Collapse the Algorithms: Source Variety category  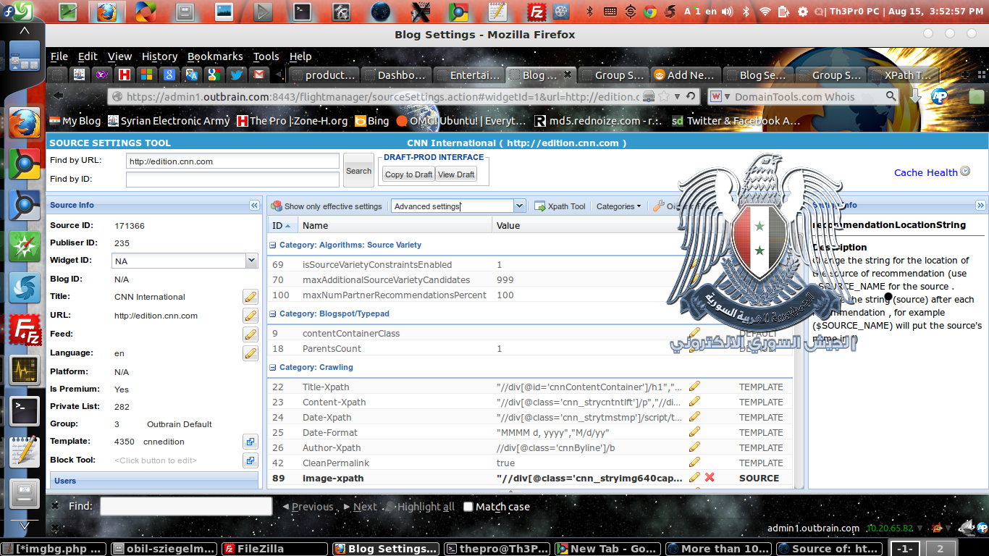pyautogui.click(x=273, y=245)
